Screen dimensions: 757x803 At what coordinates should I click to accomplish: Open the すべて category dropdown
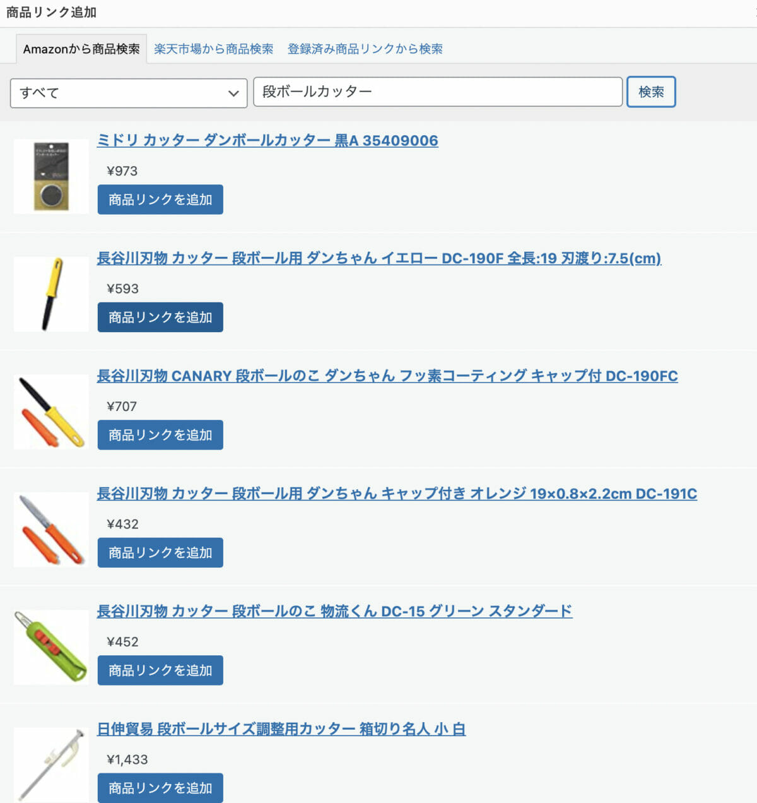(x=129, y=93)
